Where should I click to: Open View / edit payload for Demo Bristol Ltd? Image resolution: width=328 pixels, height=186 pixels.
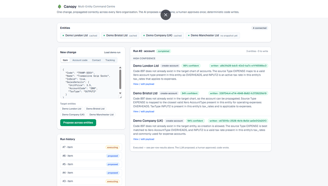pos(144,112)
